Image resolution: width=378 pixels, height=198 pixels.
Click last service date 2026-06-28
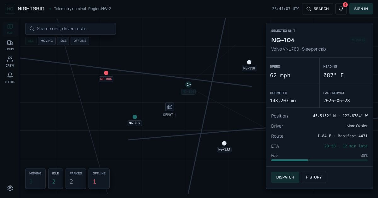pyautogui.click(x=336, y=101)
